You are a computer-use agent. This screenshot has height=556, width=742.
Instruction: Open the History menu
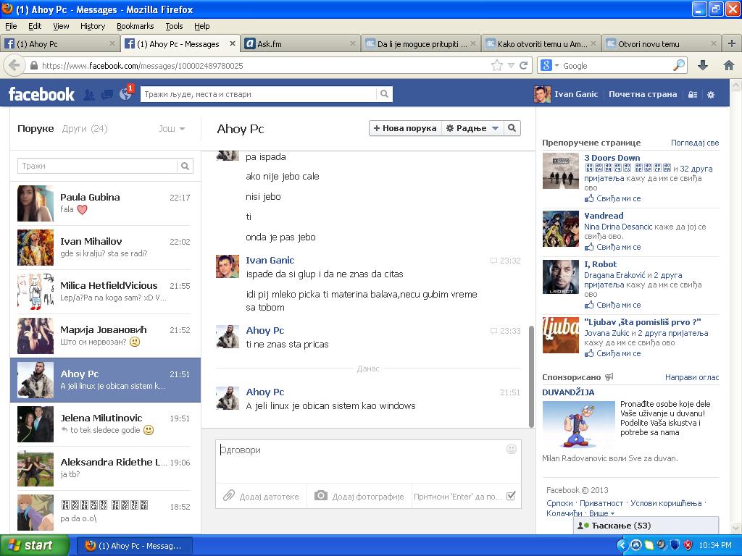93,26
